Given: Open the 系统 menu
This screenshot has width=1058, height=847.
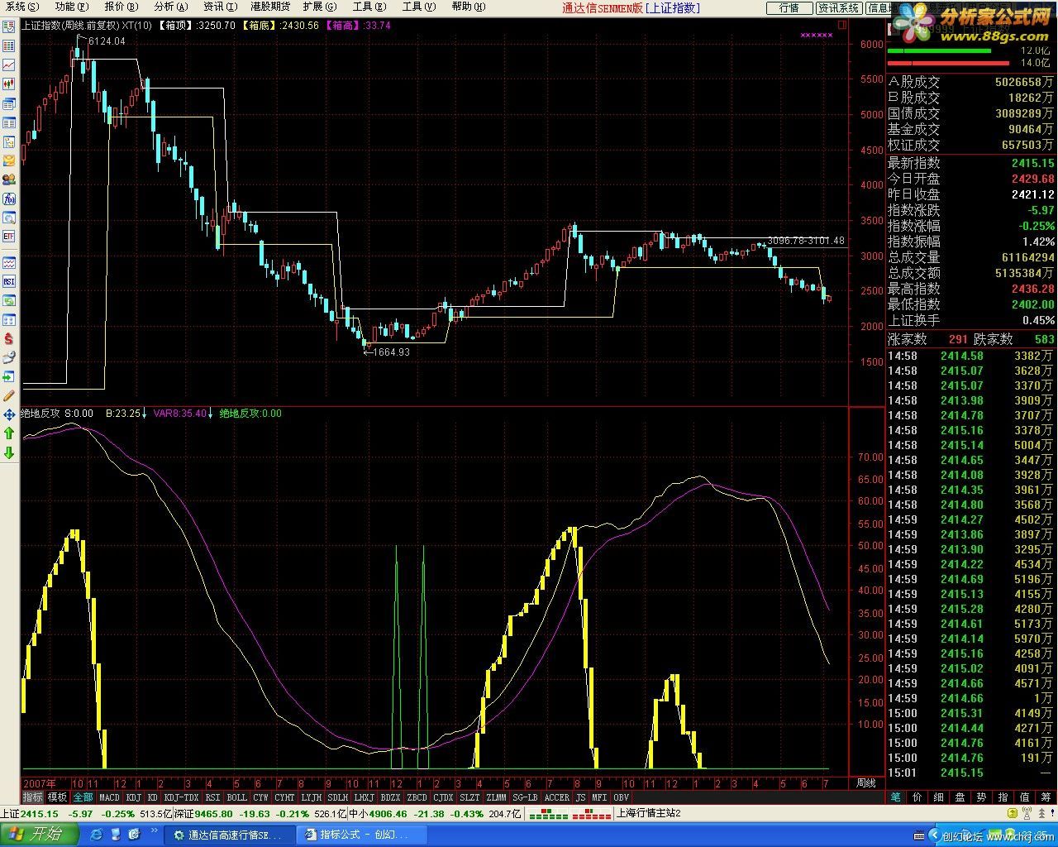Looking at the screenshot, I should point(22,7).
